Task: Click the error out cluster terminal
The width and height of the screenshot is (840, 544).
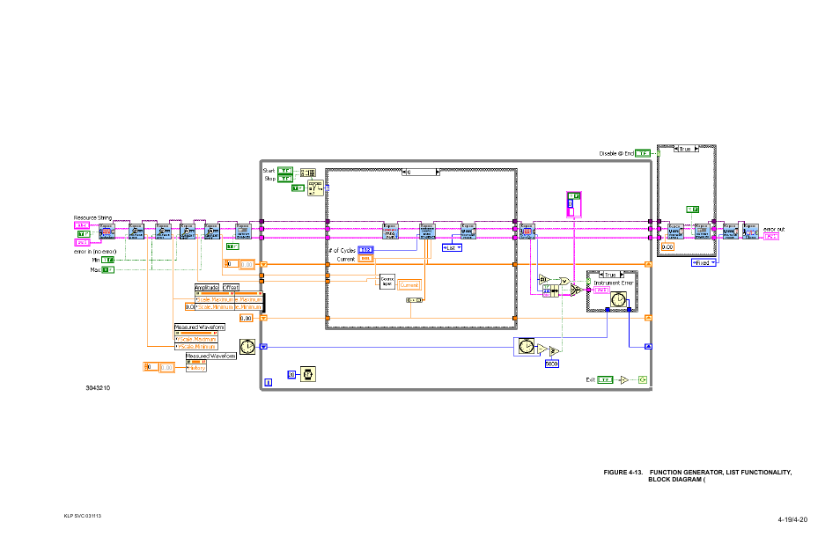Action: 771,236
